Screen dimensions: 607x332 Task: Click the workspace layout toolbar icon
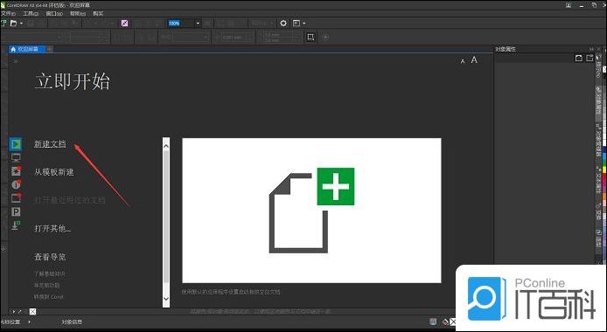tap(297, 24)
